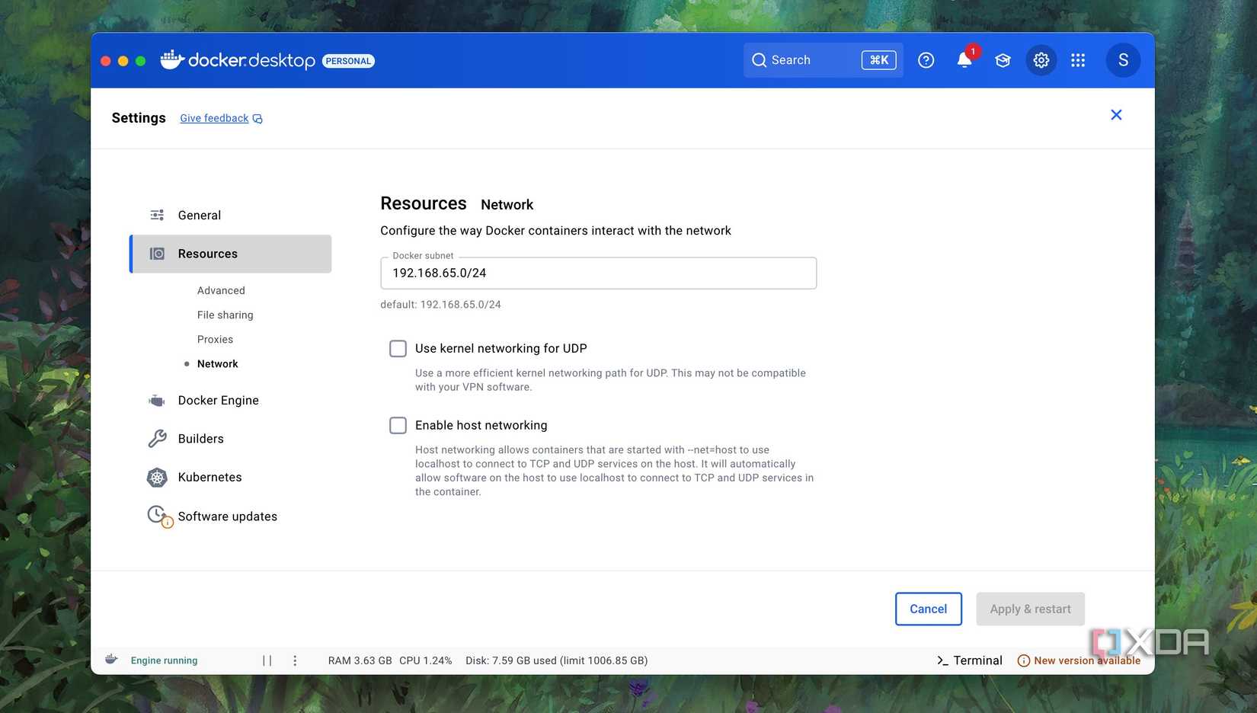
Task: Go to Kubernetes settings
Action: click(x=209, y=478)
